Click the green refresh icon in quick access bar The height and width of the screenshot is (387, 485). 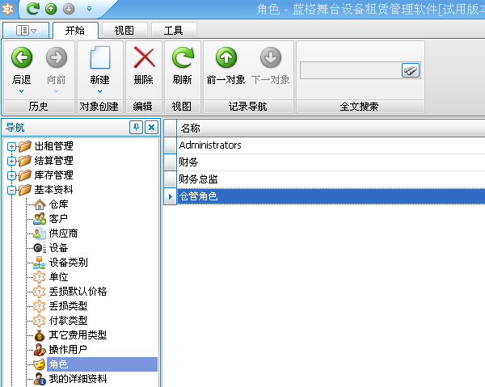pyautogui.click(x=32, y=9)
